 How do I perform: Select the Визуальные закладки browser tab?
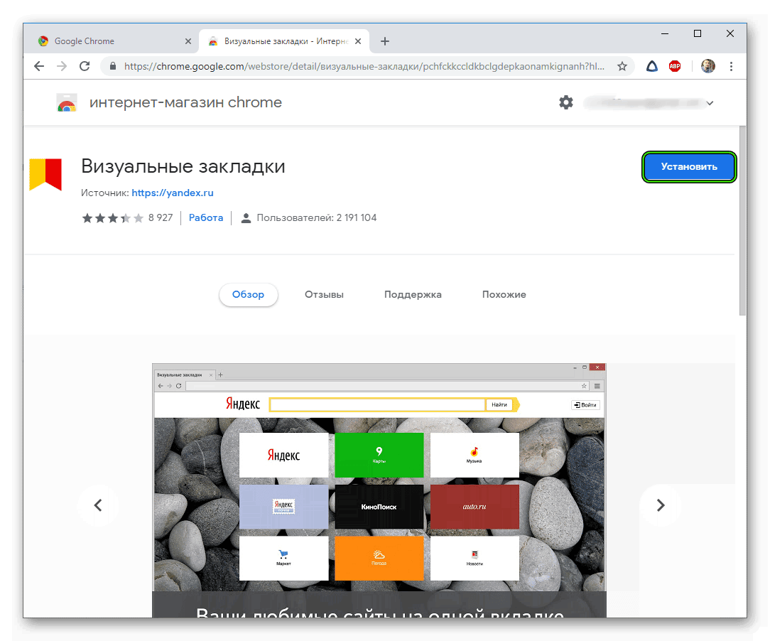[x=284, y=41]
